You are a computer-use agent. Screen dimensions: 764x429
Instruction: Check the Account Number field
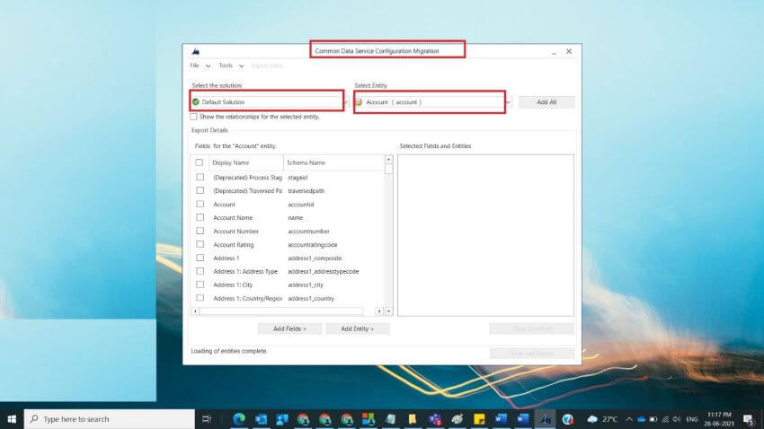click(200, 231)
